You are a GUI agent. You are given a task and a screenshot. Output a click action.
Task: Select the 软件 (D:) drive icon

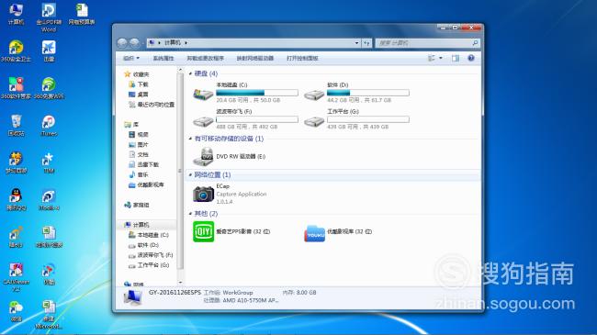tap(314, 94)
